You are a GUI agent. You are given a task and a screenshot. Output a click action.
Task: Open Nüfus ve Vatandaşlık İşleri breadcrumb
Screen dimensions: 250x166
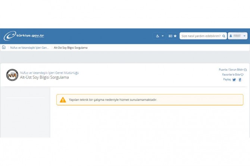[29, 48]
